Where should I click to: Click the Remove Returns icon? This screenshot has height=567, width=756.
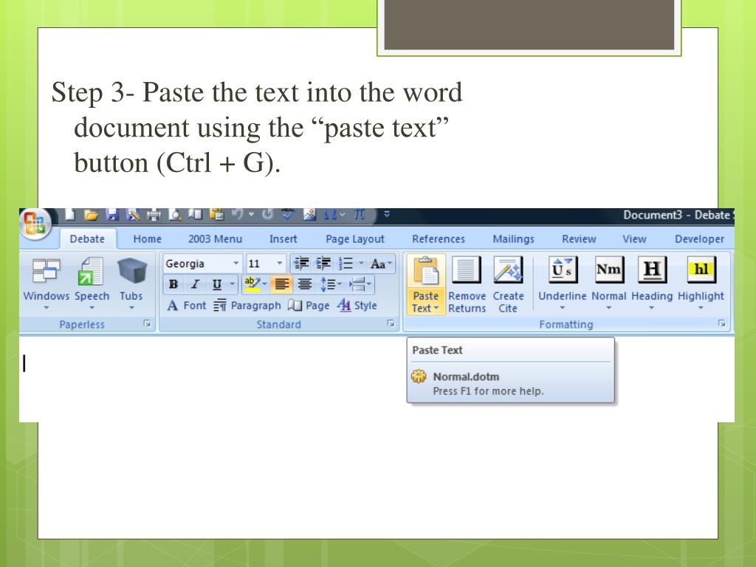click(467, 270)
